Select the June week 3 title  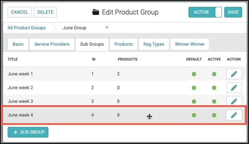tap(20, 101)
